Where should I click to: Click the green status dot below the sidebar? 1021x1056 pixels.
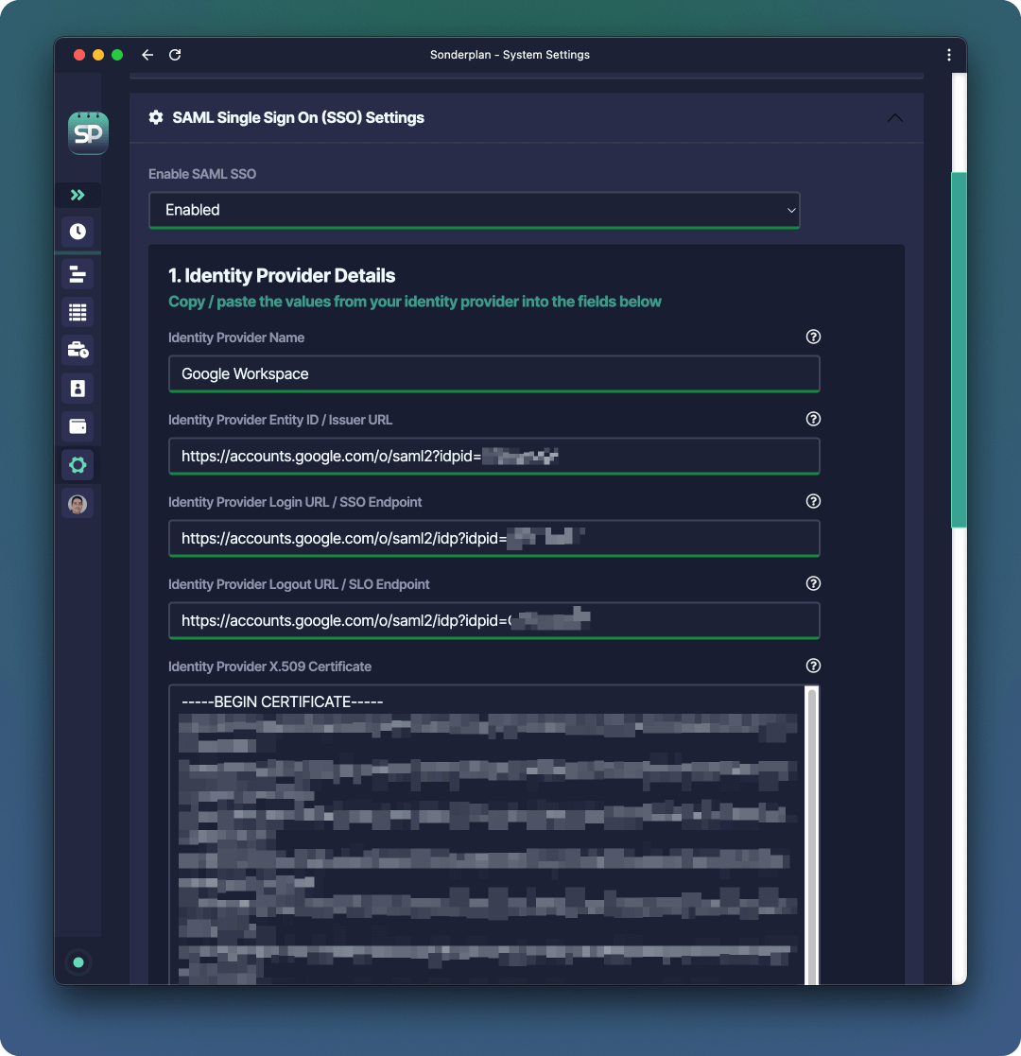[x=78, y=961]
